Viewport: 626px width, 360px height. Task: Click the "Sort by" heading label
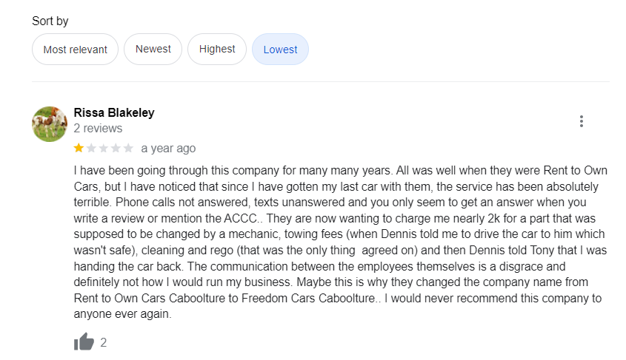[50, 21]
